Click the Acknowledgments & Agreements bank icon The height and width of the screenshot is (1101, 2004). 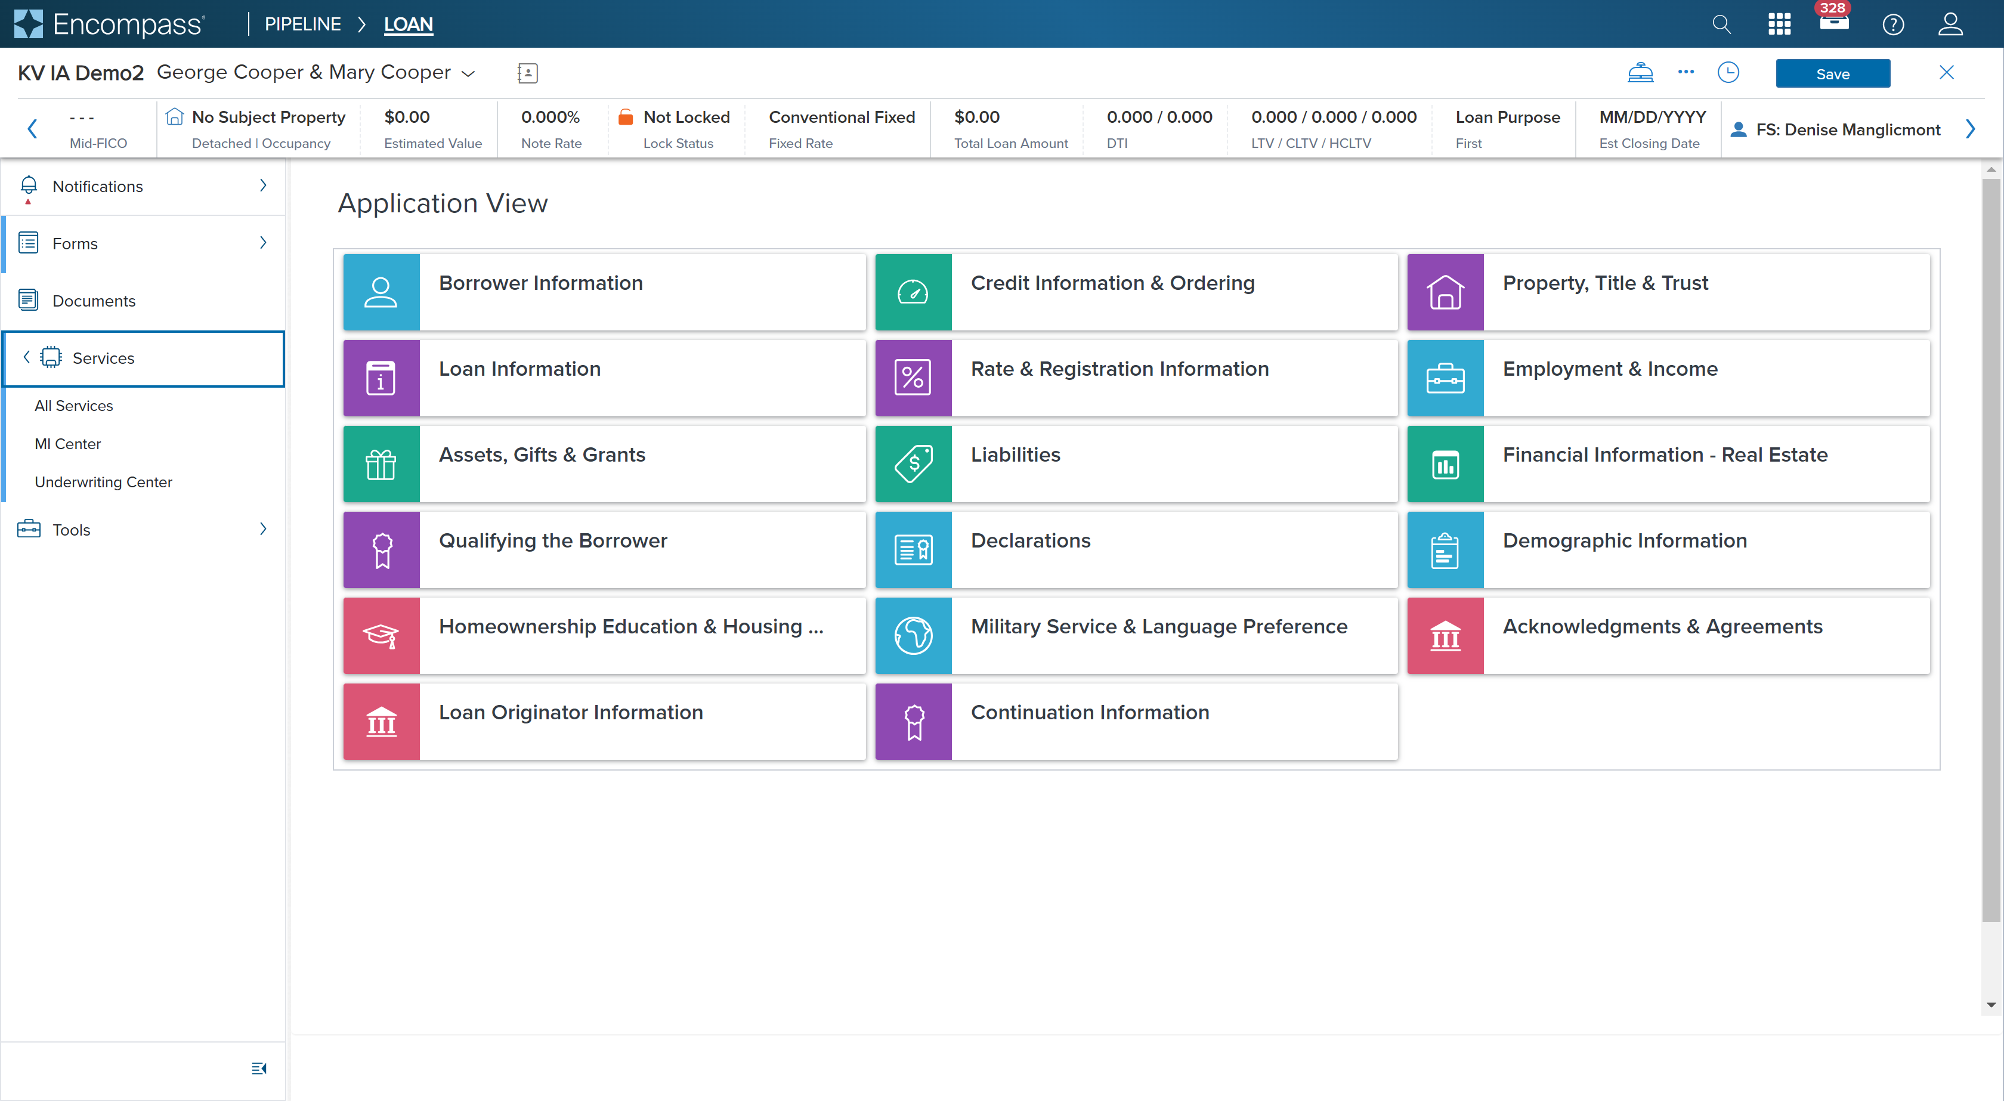(1445, 636)
